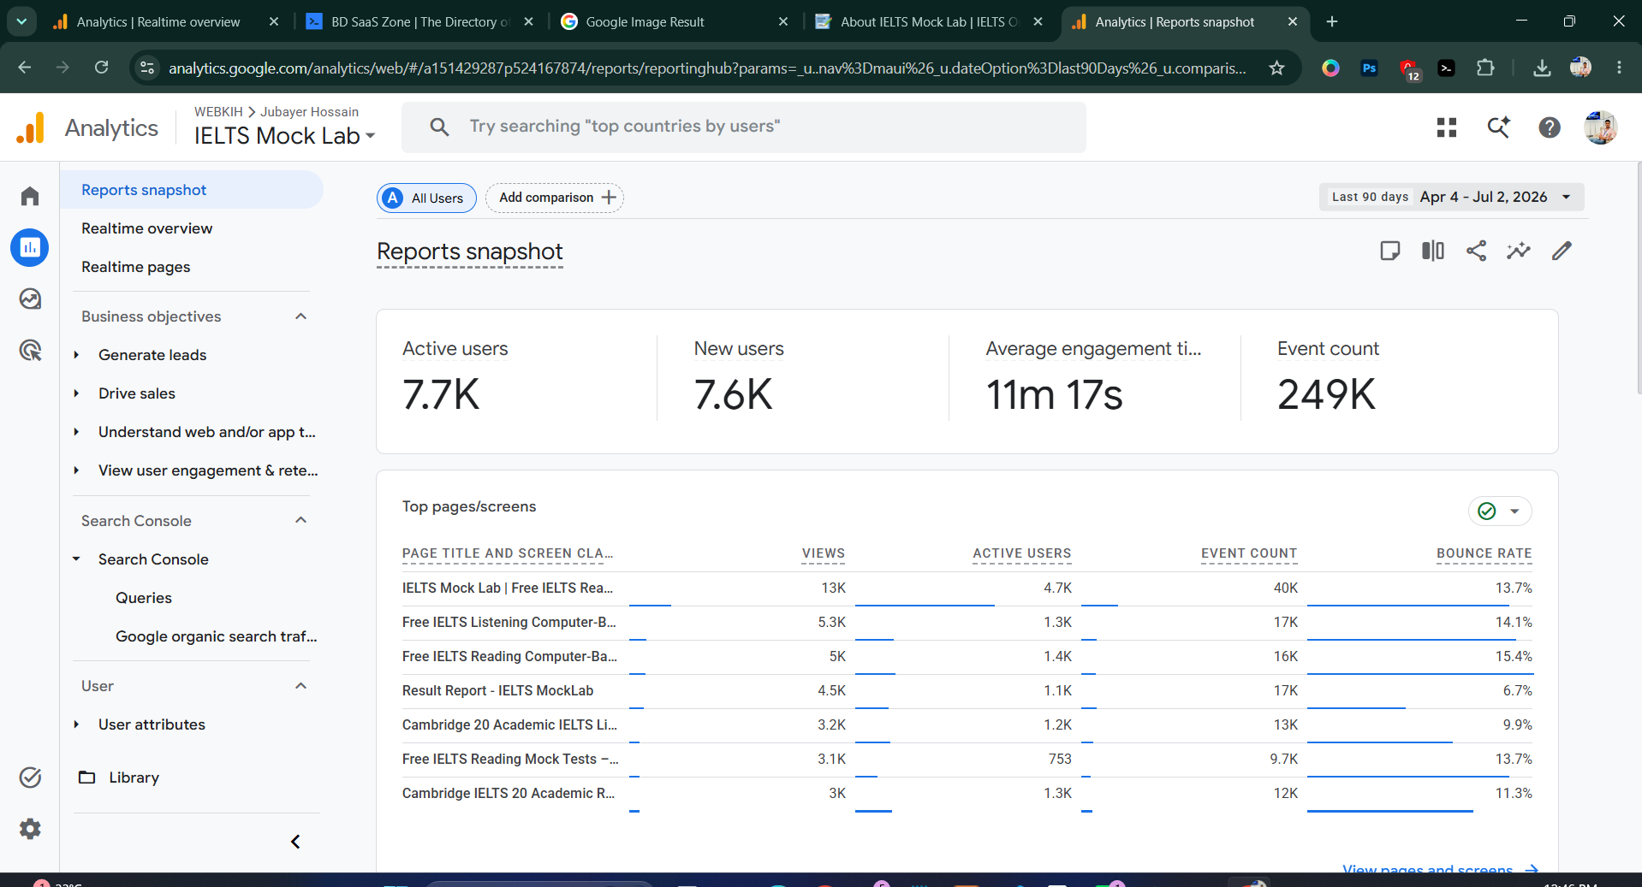The height and width of the screenshot is (887, 1642).
Task: Open the Reports icon in left rail
Action: point(30,247)
